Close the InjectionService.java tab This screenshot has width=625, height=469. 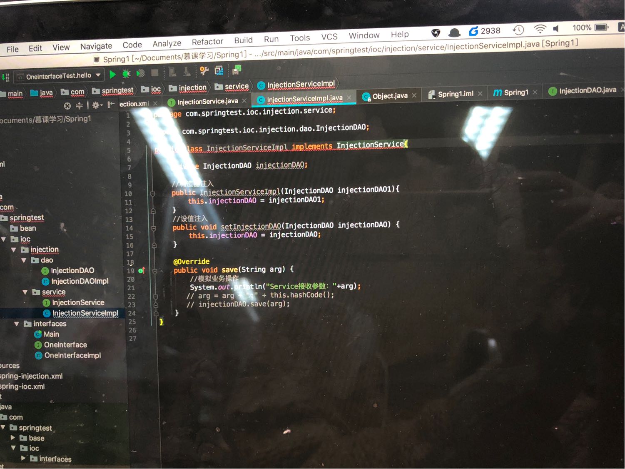[x=244, y=101]
